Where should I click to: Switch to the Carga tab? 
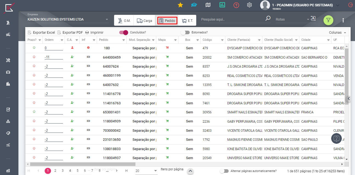144,21
